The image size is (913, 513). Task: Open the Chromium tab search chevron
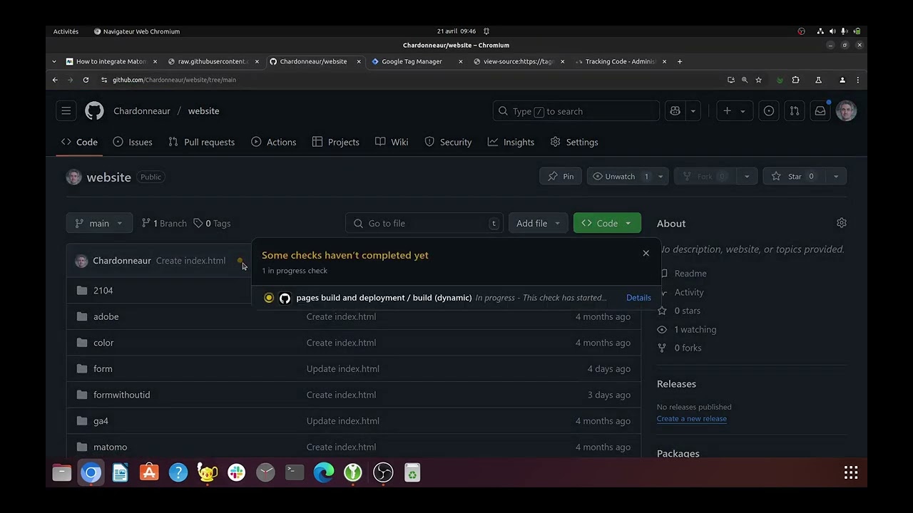[x=54, y=61]
